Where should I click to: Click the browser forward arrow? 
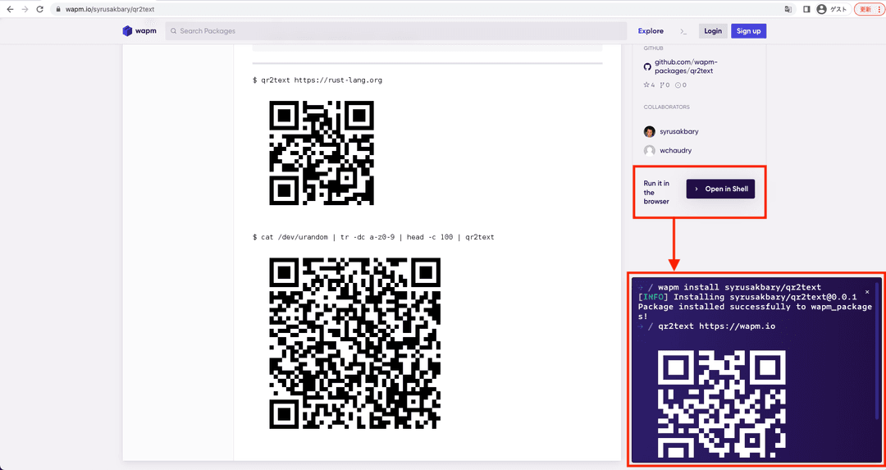(25, 10)
